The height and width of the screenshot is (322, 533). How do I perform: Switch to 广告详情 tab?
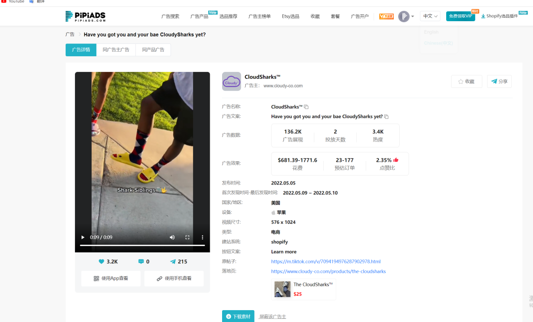pos(81,50)
